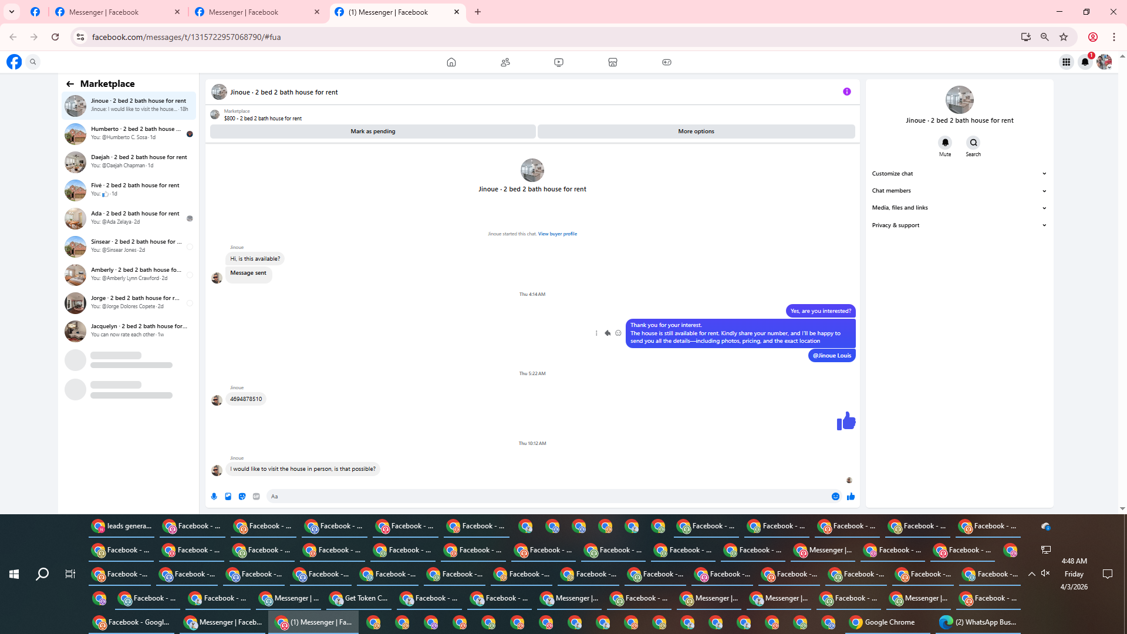Open the sticker picker icon

(x=242, y=497)
